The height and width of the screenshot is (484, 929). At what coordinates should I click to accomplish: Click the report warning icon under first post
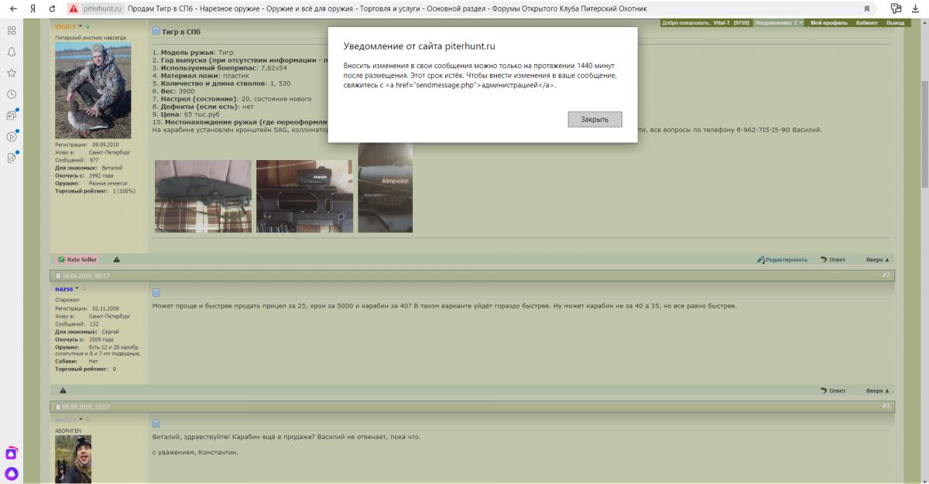click(117, 260)
